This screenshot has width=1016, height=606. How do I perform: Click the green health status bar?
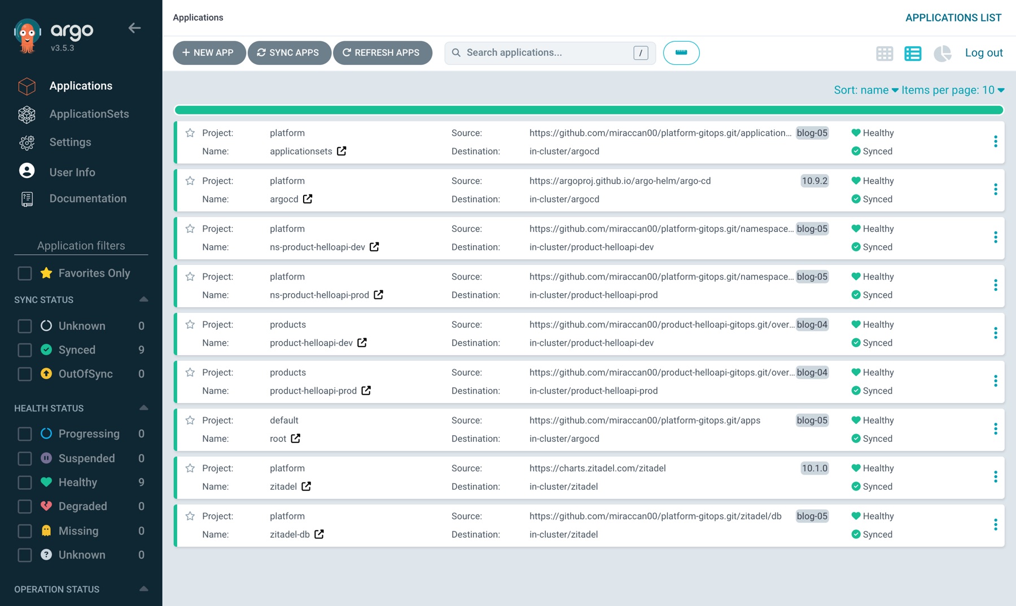[589, 110]
